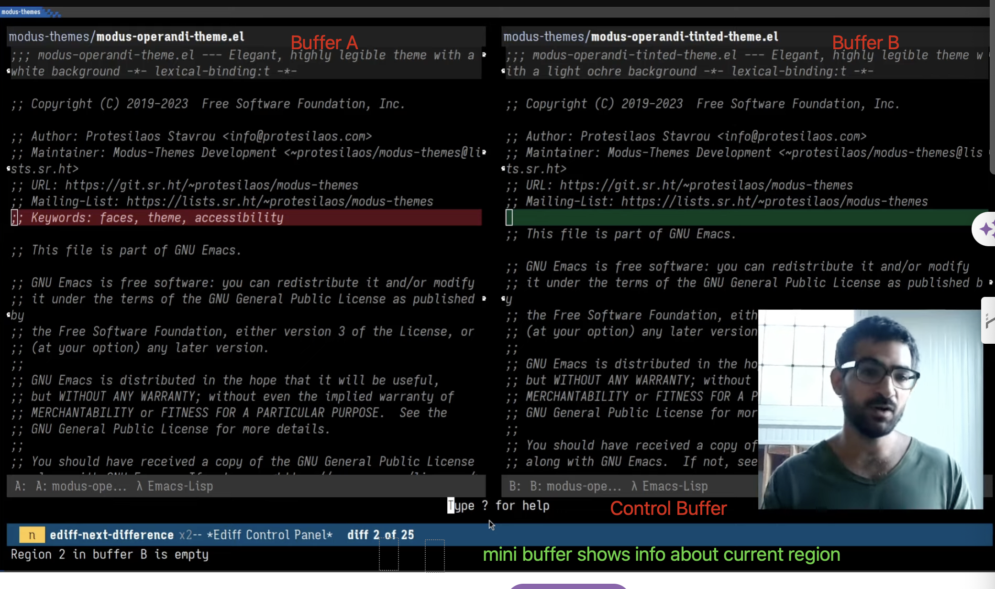
Task: Click the lambda icon in Buffer B mode line
Action: (634, 486)
